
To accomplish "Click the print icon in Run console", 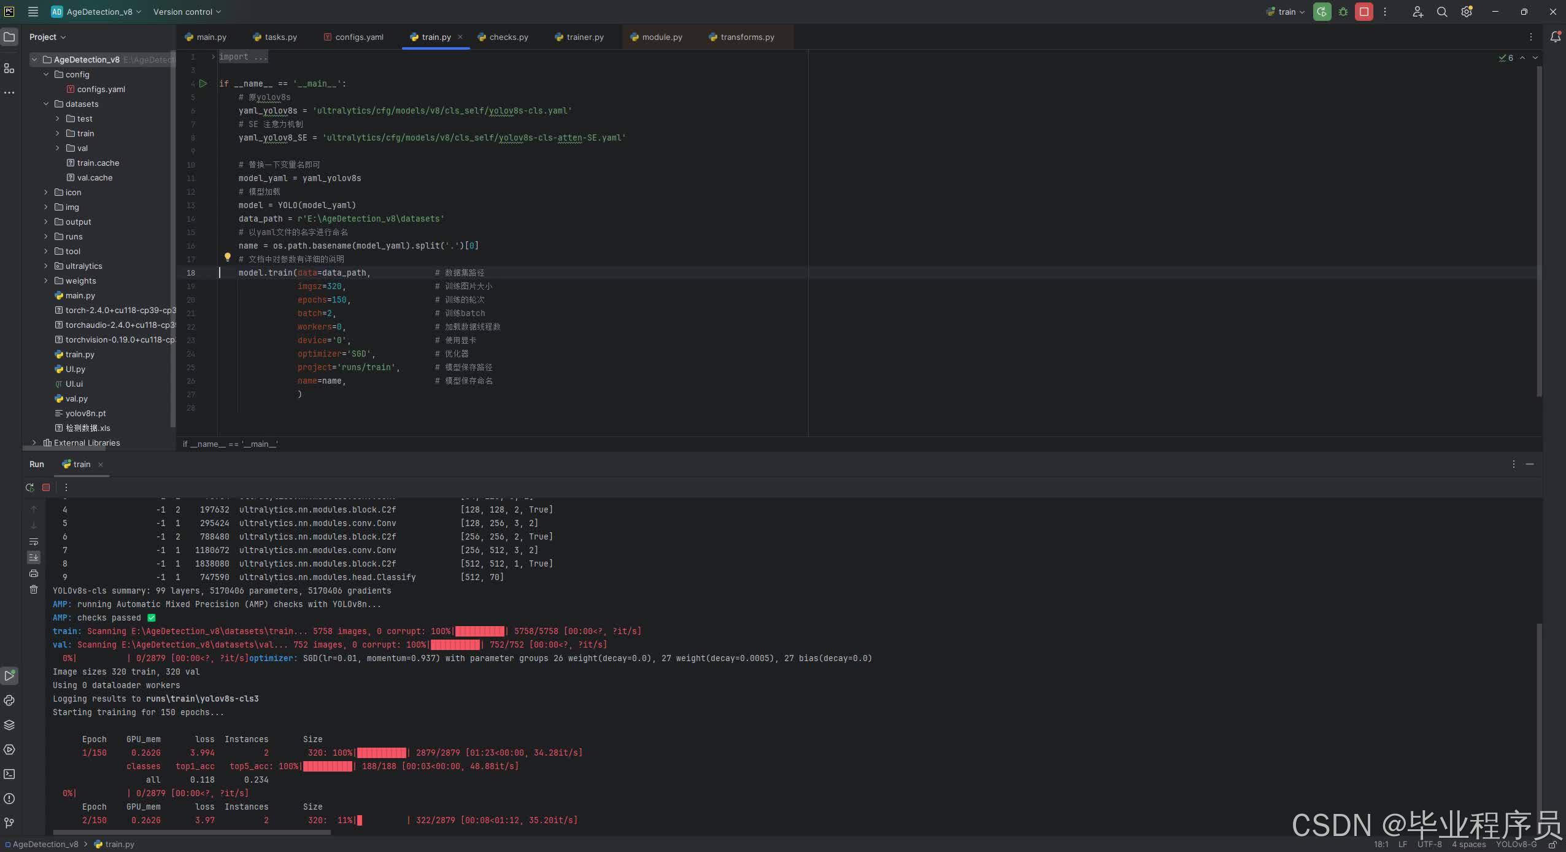I will tap(34, 573).
